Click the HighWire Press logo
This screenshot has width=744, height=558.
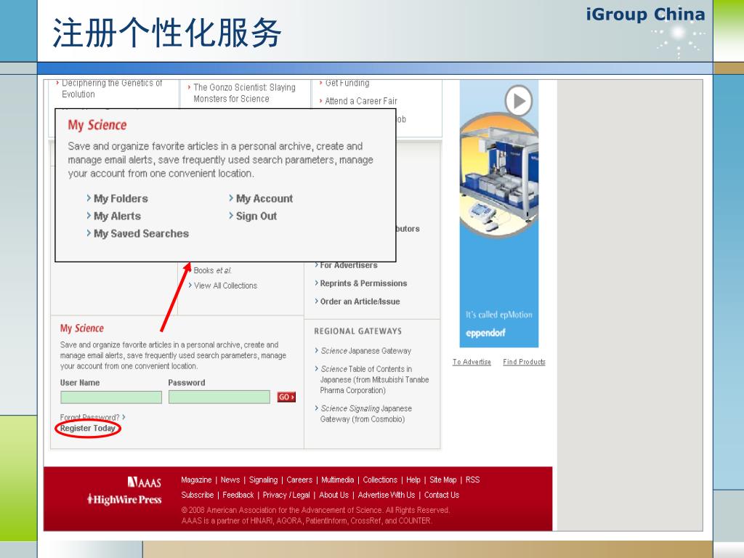coord(124,499)
